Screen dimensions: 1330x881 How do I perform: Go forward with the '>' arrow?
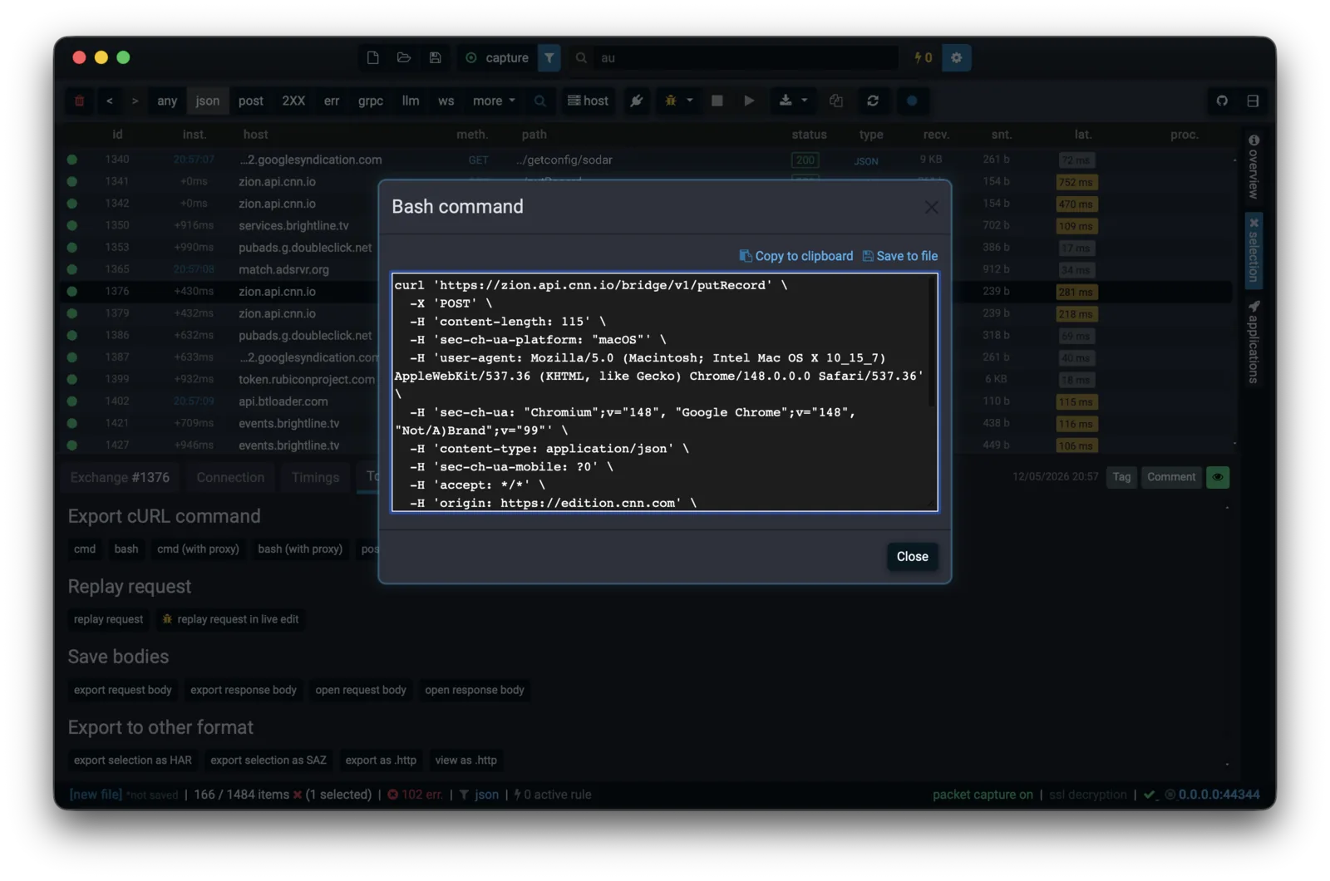click(135, 101)
